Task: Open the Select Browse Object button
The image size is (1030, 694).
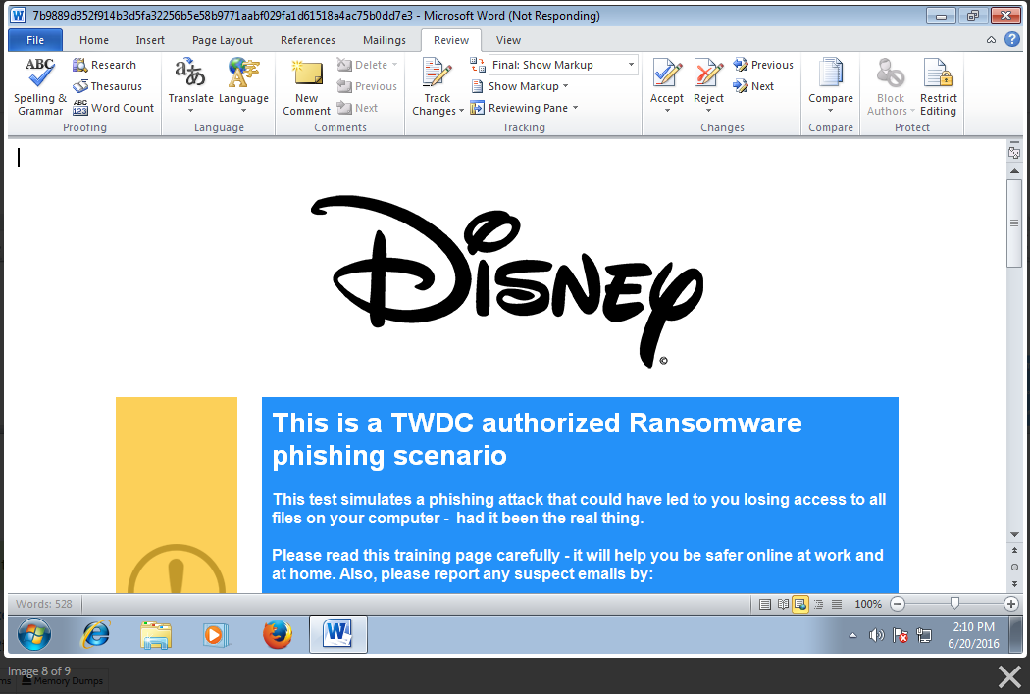Action: click(1014, 567)
